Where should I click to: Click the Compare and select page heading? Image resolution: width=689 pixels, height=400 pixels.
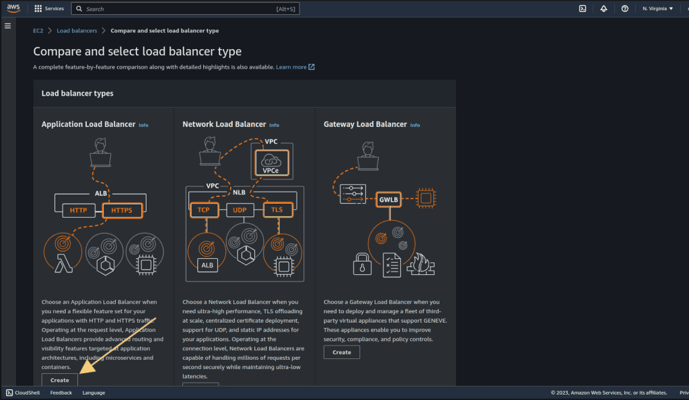tap(137, 51)
